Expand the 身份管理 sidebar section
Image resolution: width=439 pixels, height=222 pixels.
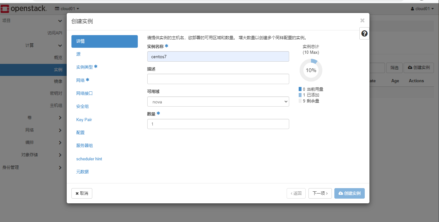[32, 168]
